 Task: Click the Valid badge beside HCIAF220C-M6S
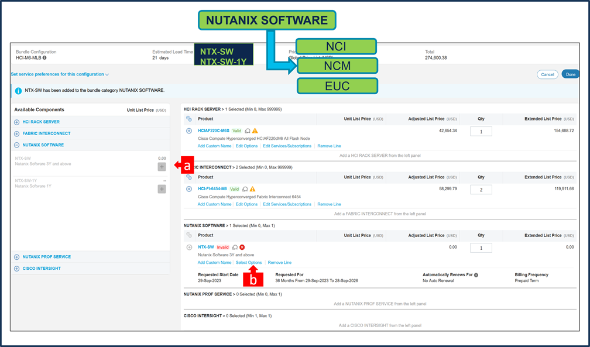click(236, 131)
